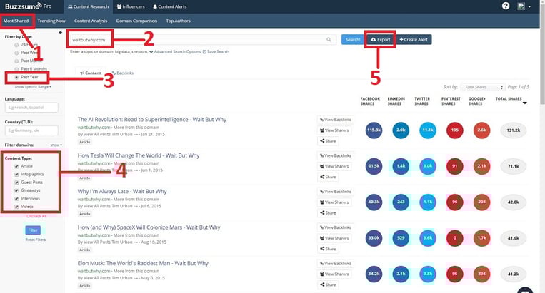Toggle the Giveaways checkbox

coord(16,190)
